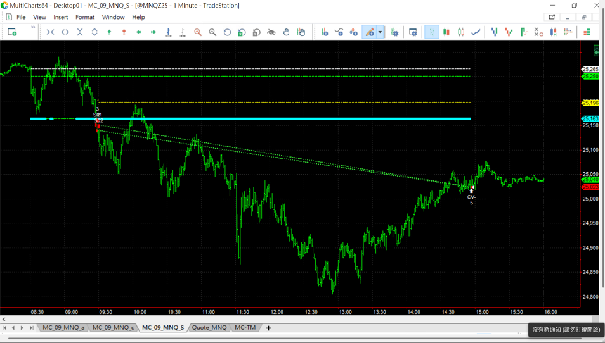The width and height of the screenshot is (605, 343).
Task: Click the compress price scale vertically icon
Action: [80, 32]
